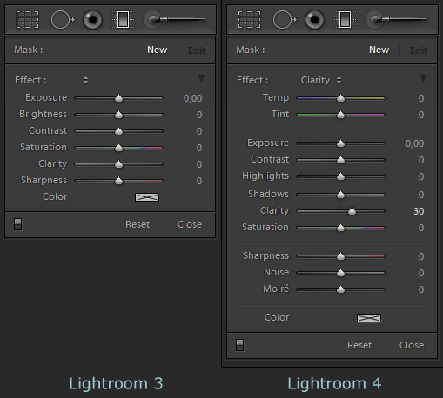443x398 pixels.
Task: Click Shadows label in Lightroom 4 panel
Action: pos(268,194)
